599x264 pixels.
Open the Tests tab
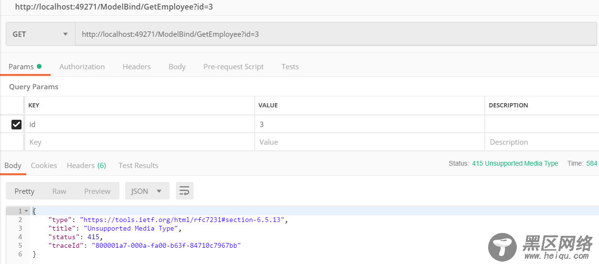pos(290,67)
